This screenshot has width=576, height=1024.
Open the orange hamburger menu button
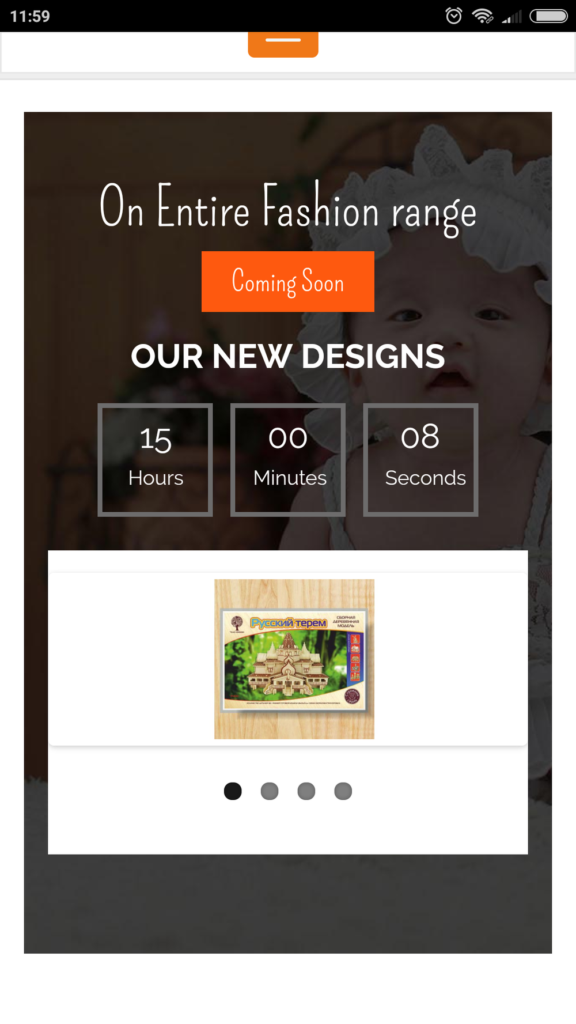click(x=283, y=44)
